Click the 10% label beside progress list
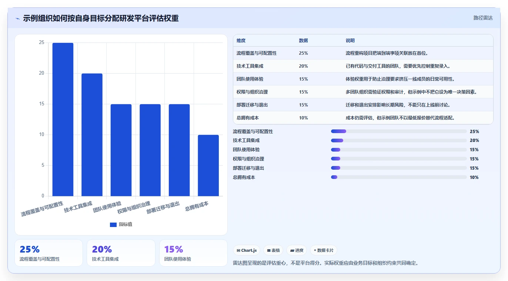 click(474, 177)
